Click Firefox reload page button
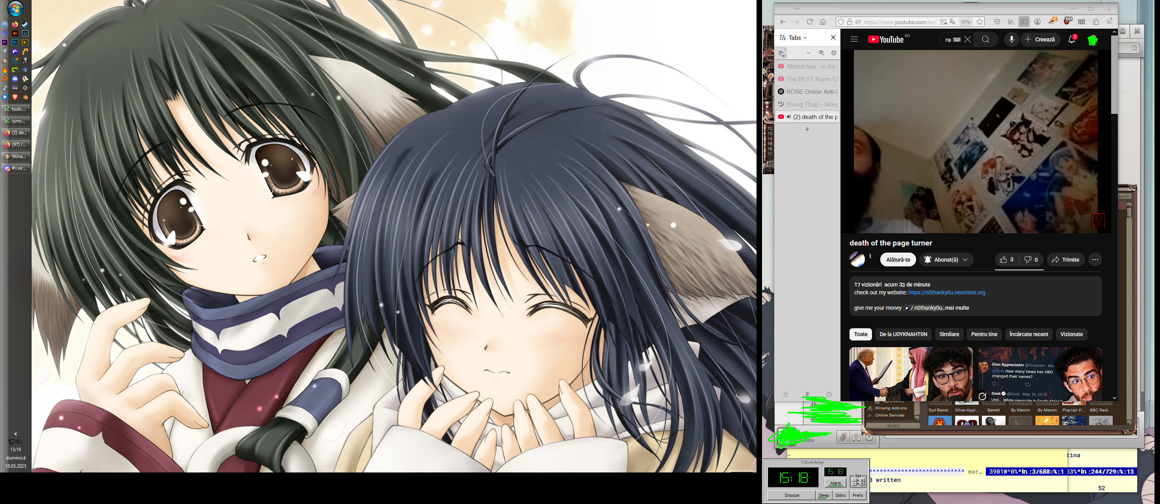The width and height of the screenshot is (1160, 504). pos(810,22)
